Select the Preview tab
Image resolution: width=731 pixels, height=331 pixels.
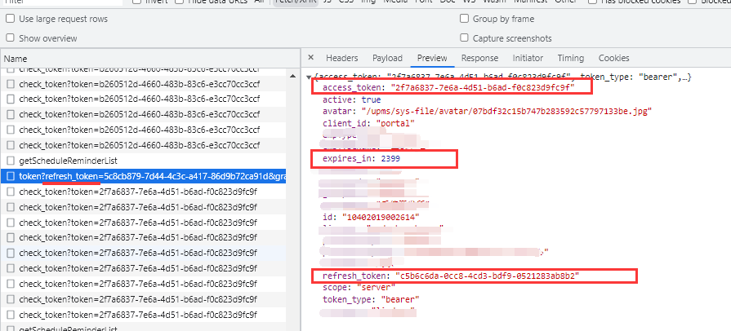[x=432, y=58]
